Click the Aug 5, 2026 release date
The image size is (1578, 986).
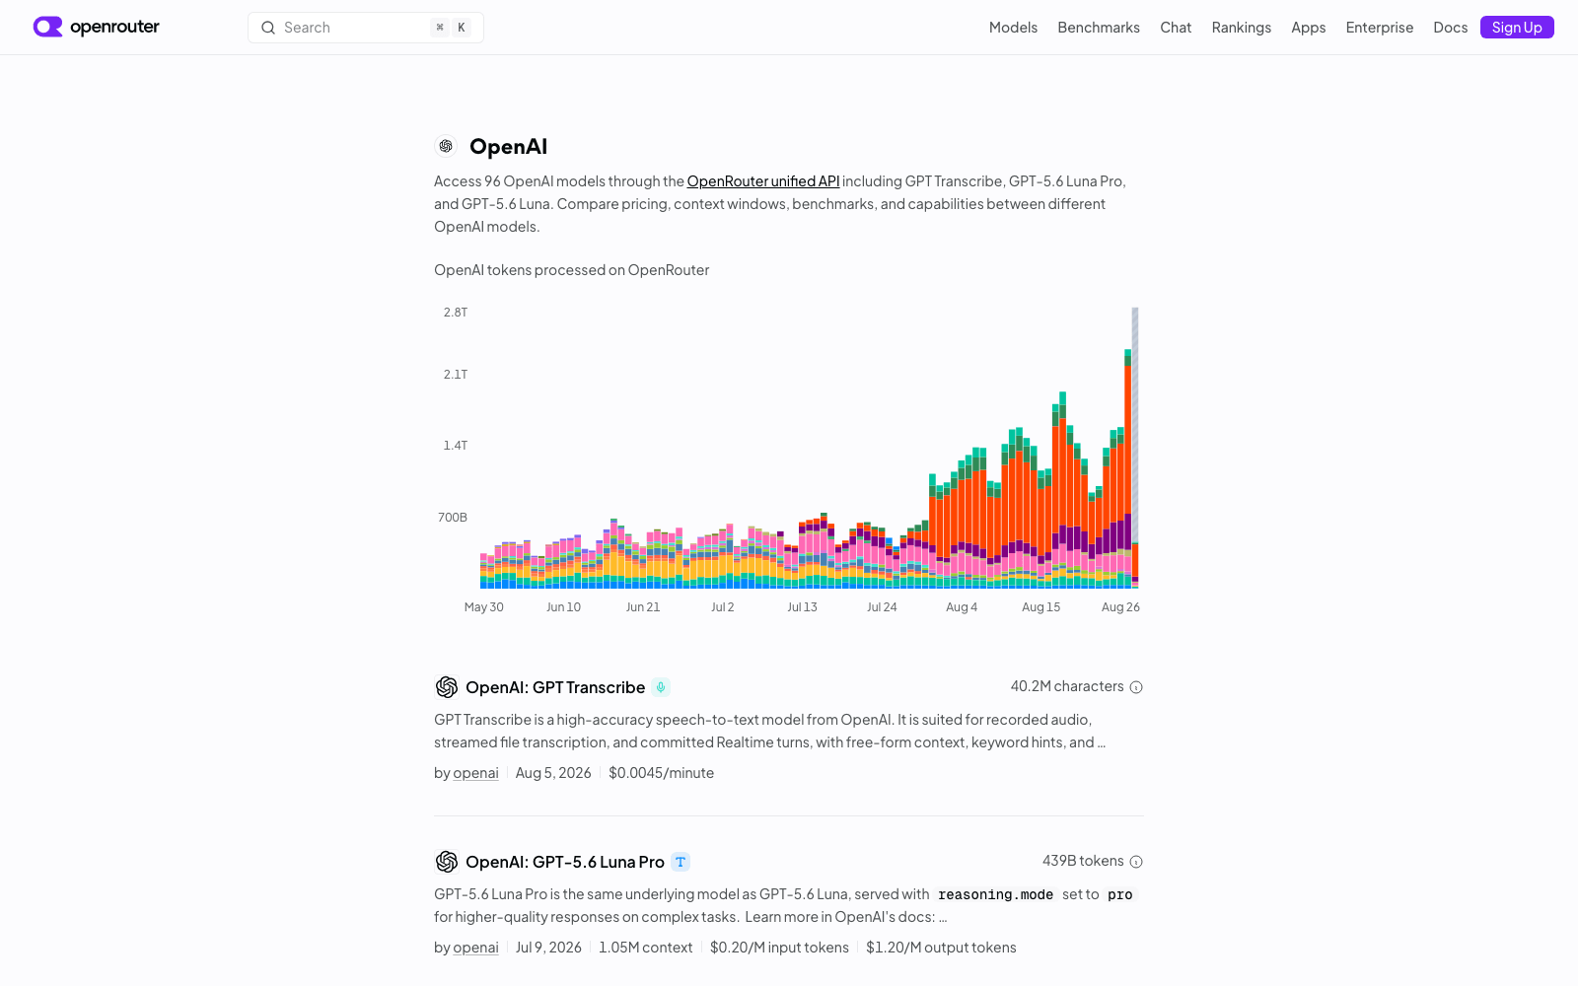point(553,773)
